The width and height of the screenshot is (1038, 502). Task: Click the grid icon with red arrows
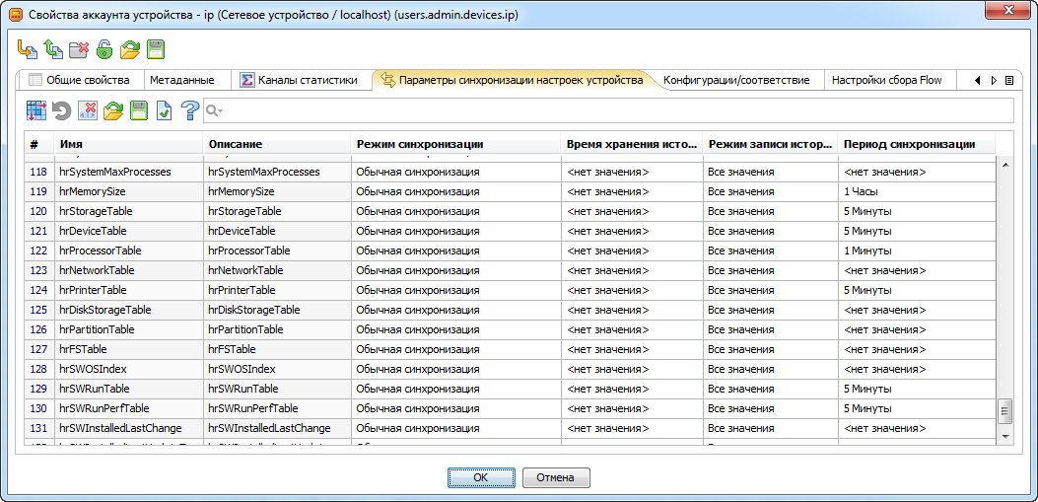pyautogui.click(x=36, y=110)
